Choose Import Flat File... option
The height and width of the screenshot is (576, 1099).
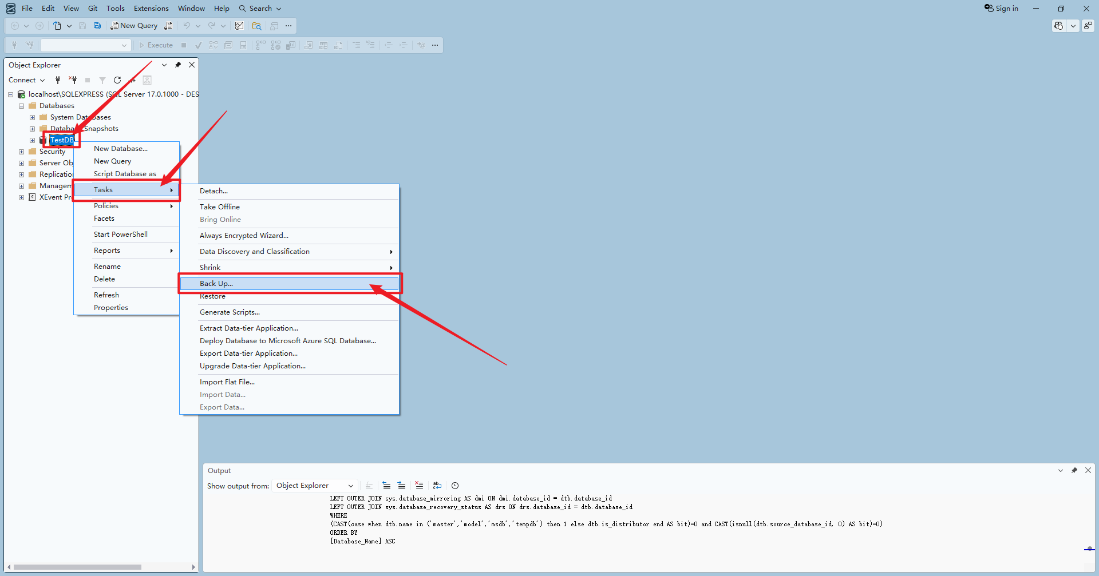(x=289, y=382)
